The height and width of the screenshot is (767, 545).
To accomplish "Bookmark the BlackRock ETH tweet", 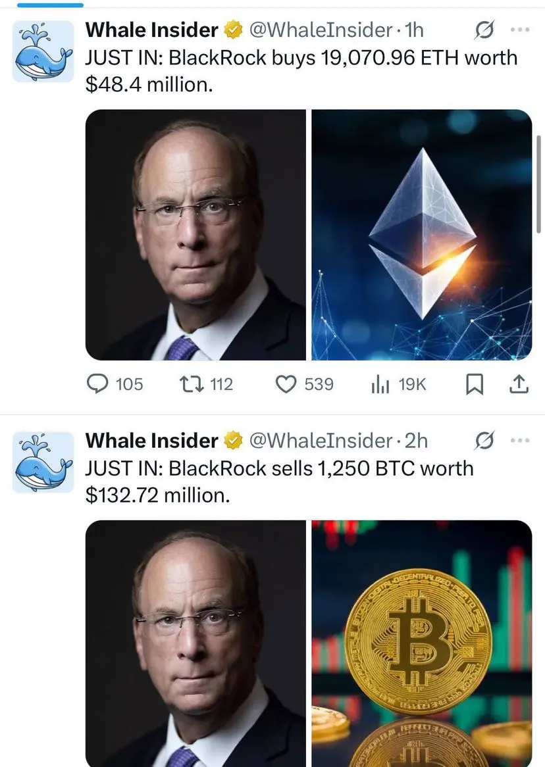I will click(474, 384).
